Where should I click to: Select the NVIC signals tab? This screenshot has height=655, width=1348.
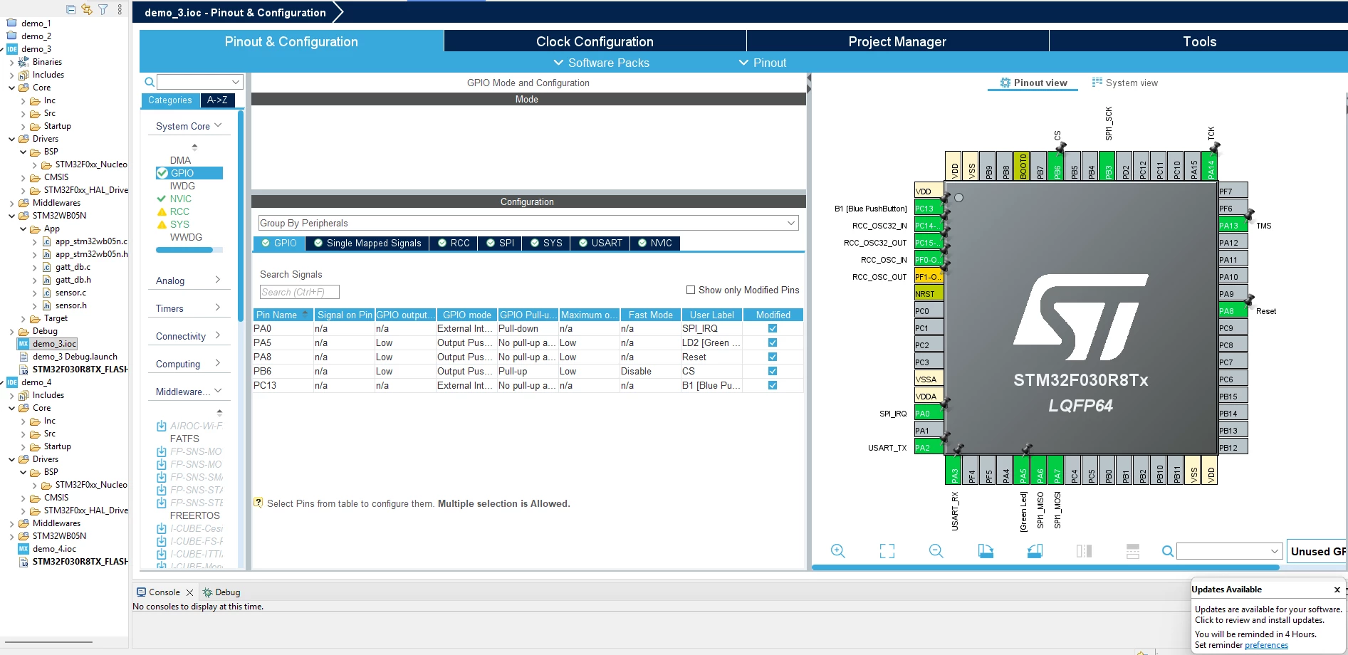[655, 243]
